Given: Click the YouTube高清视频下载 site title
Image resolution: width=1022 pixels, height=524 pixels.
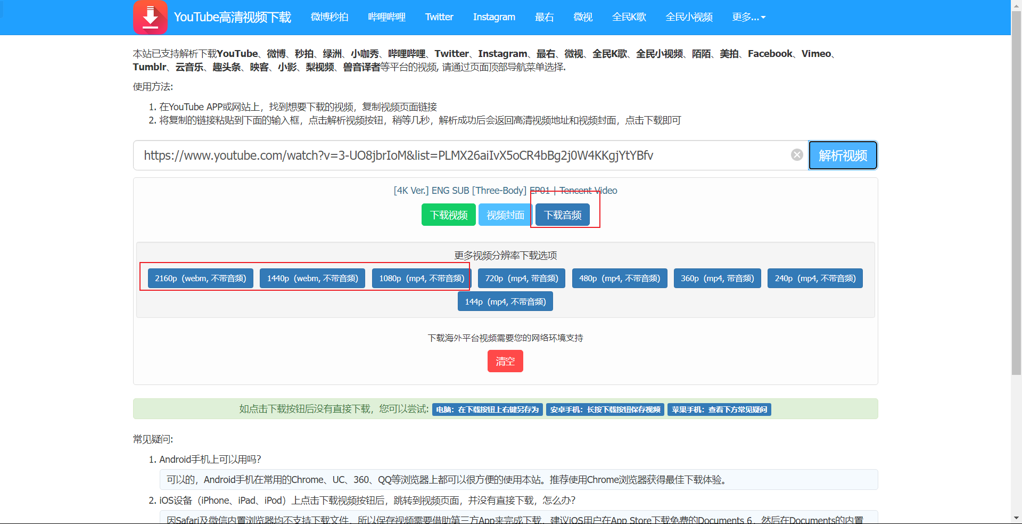Looking at the screenshot, I should coord(232,17).
